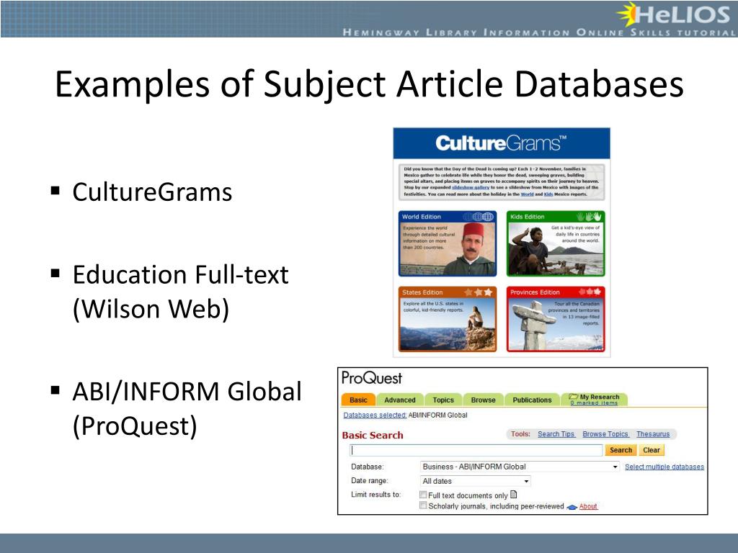
Task: Click the Basic Search heading
Action: point(373,435)
